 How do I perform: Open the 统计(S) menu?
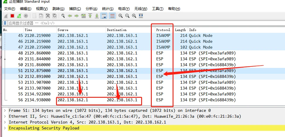pos(108,9)
